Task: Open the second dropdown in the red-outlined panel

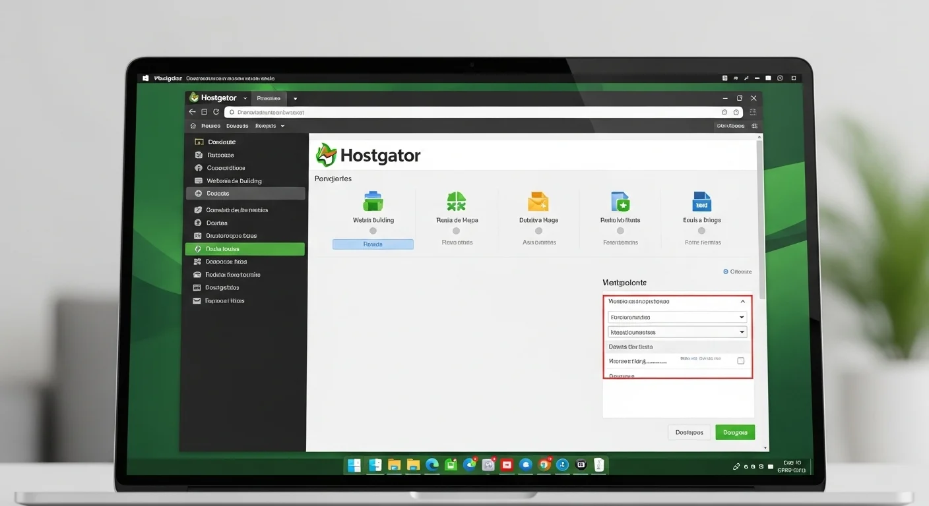Action: pos(677,333)
